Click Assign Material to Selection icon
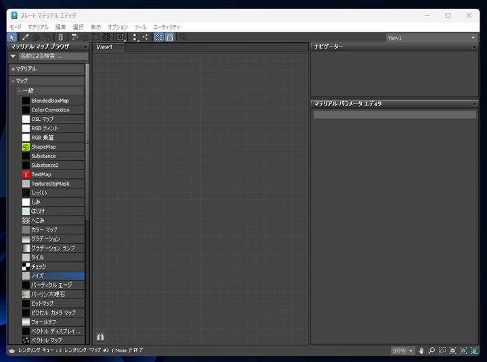 (x=47, y=38)
